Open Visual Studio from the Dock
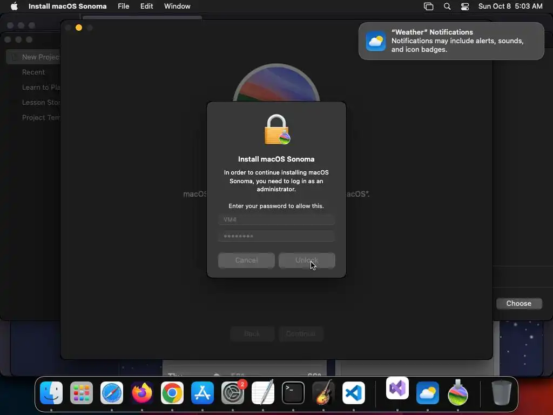 (x=397, y=388)
